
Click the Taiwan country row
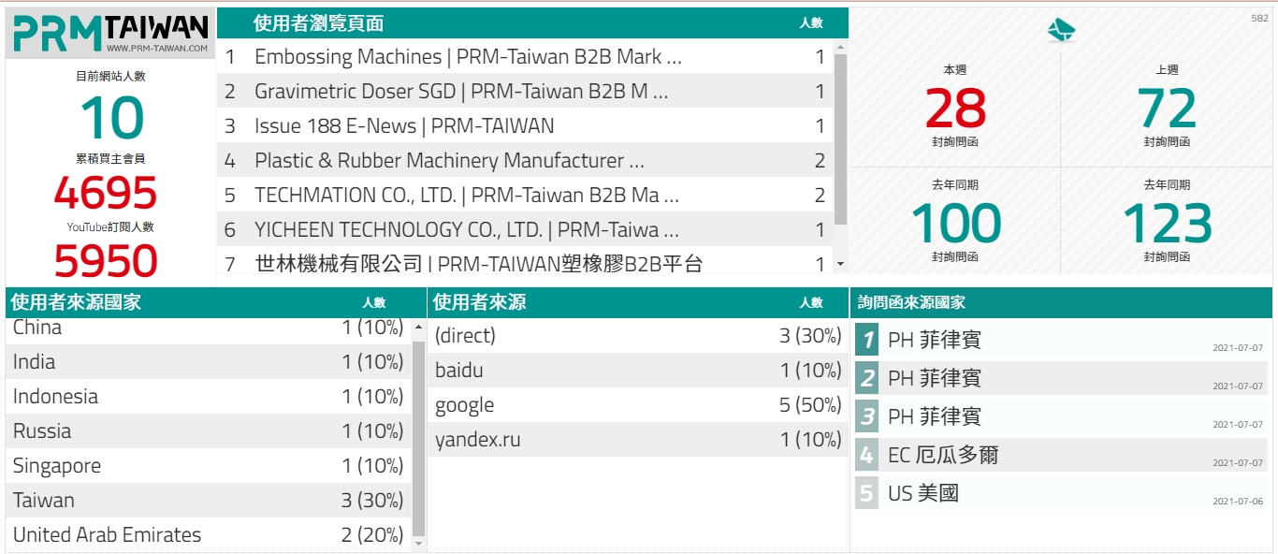[209, 500]
